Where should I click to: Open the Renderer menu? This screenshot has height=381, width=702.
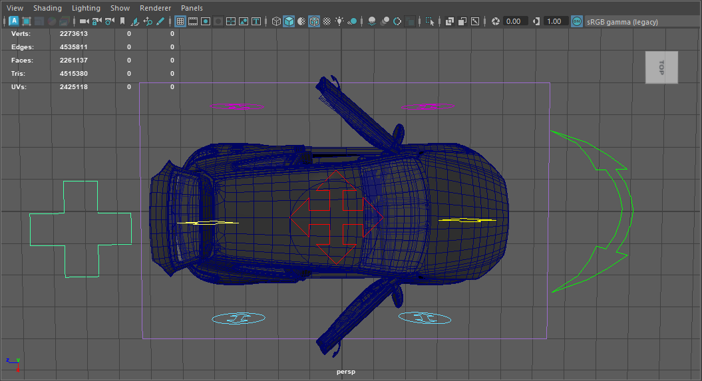(155, 8)
